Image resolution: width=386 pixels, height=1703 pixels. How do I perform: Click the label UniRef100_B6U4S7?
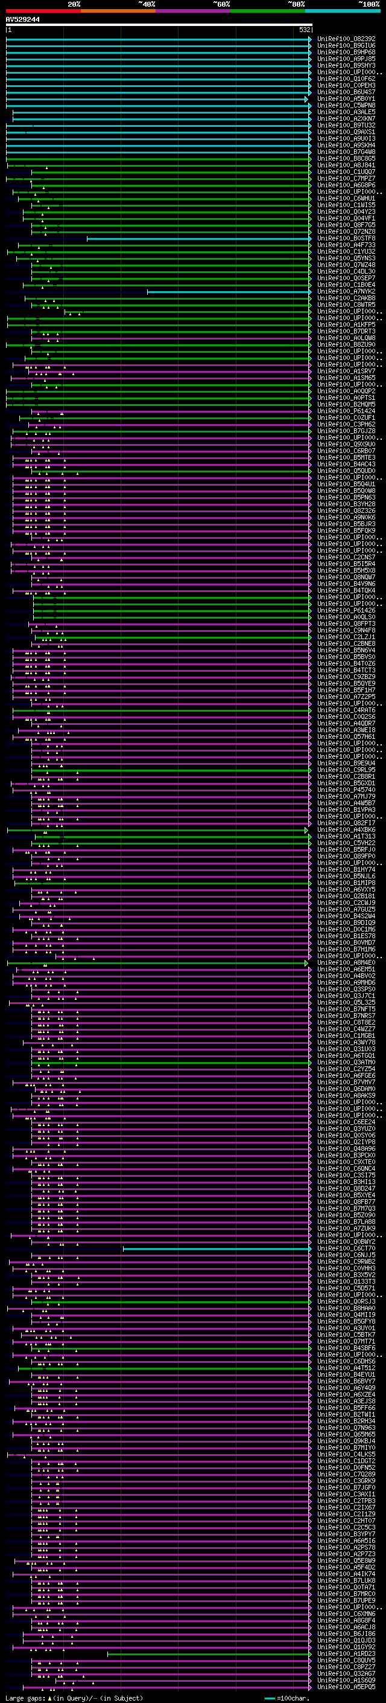pos(346,92)
